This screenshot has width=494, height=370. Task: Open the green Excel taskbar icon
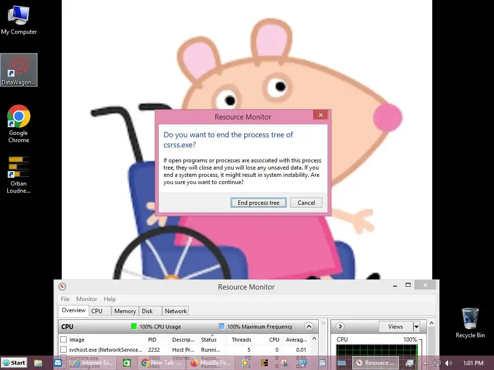[127, 363]
